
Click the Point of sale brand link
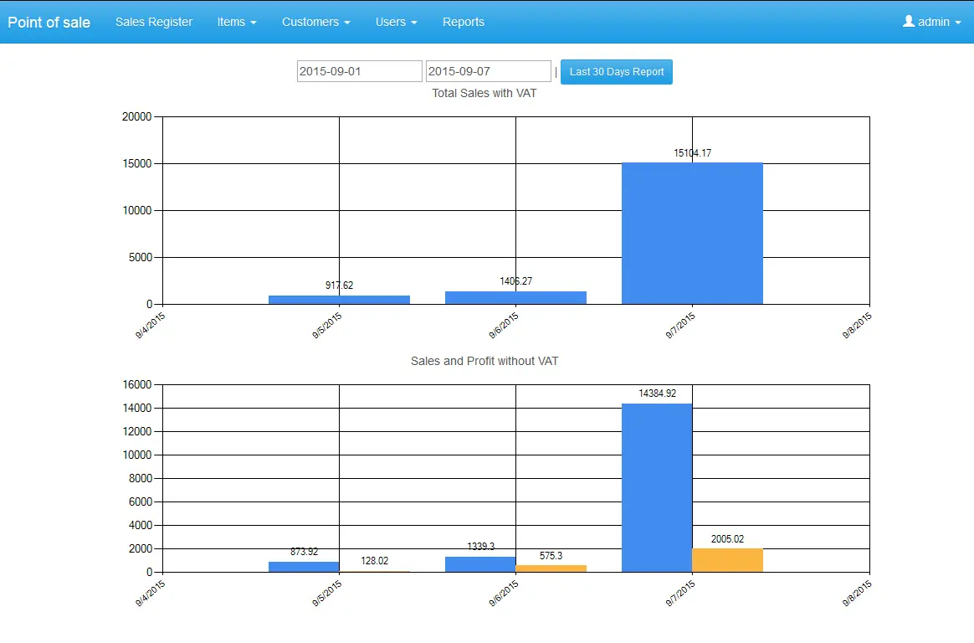point(49,23)
